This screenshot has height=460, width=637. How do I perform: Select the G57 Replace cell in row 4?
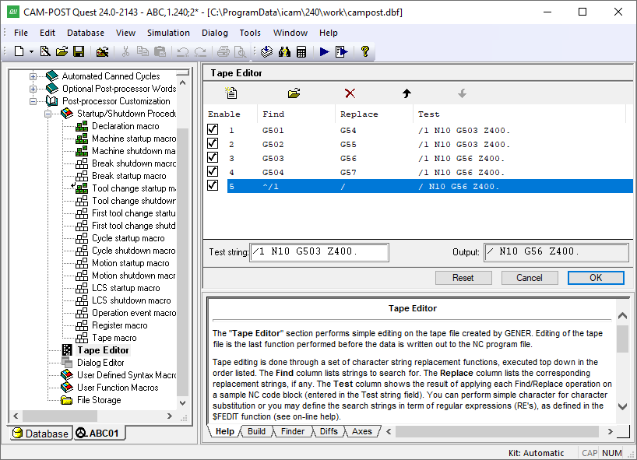[x=348, y=172]
